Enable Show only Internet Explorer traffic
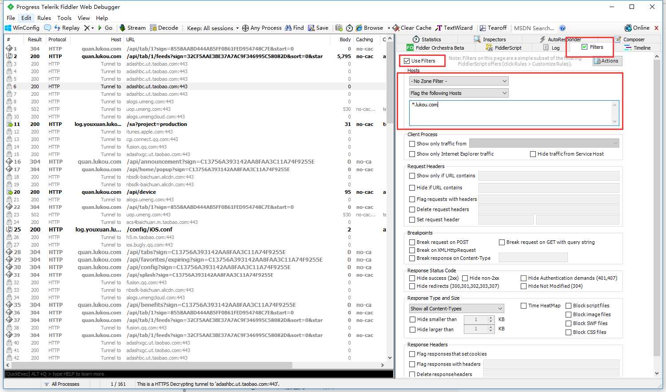666x392 pixels. click(412, 154)
